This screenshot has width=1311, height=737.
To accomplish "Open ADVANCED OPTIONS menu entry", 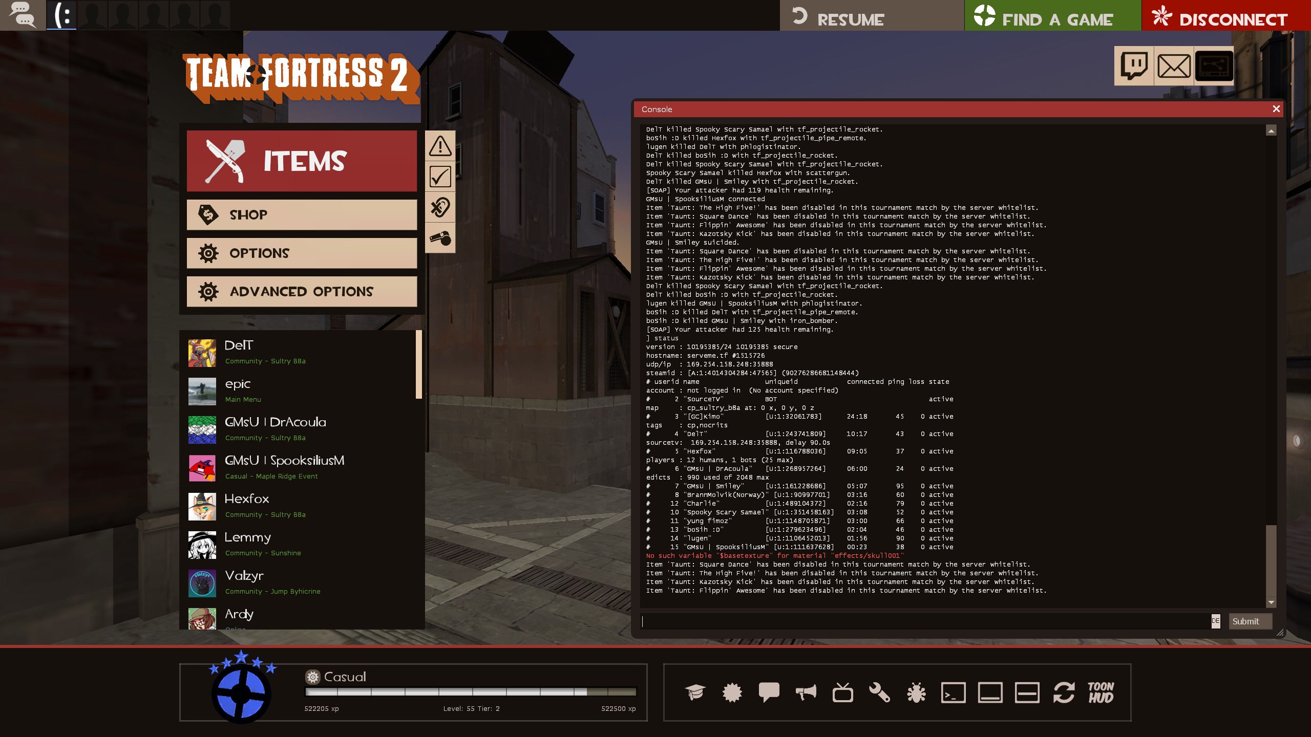I will click(302, 292).
